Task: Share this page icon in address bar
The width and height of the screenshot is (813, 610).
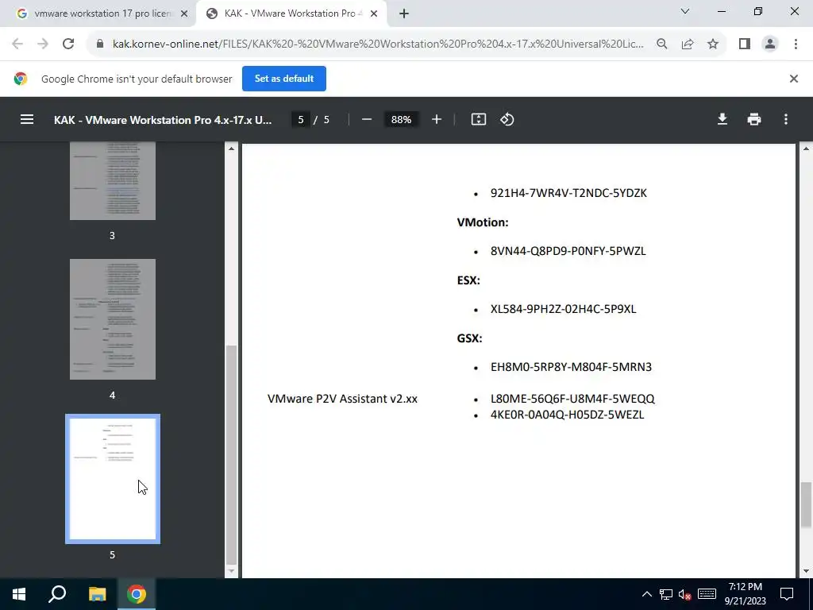Action: tap(688, 44)
